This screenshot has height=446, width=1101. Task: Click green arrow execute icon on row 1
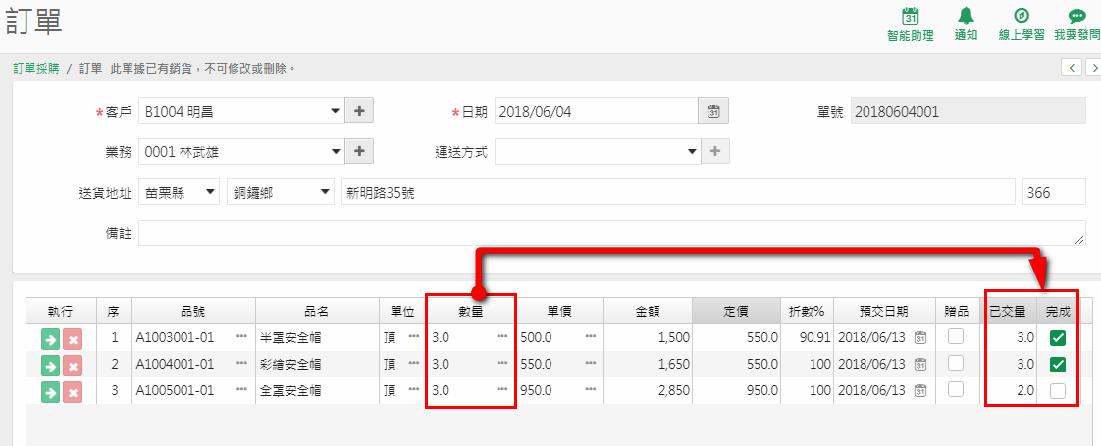[x=51, y=339]
